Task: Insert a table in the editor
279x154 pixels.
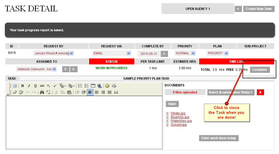Action: coord(93,86)
